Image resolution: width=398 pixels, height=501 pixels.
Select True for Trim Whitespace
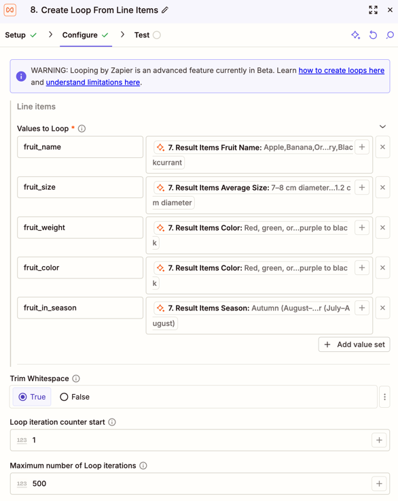coord(32,397)
